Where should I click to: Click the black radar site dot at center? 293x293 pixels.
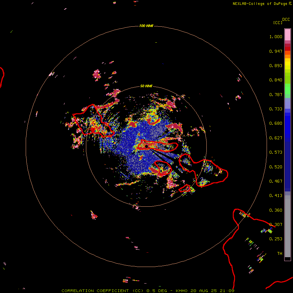[x=147, y=146]
